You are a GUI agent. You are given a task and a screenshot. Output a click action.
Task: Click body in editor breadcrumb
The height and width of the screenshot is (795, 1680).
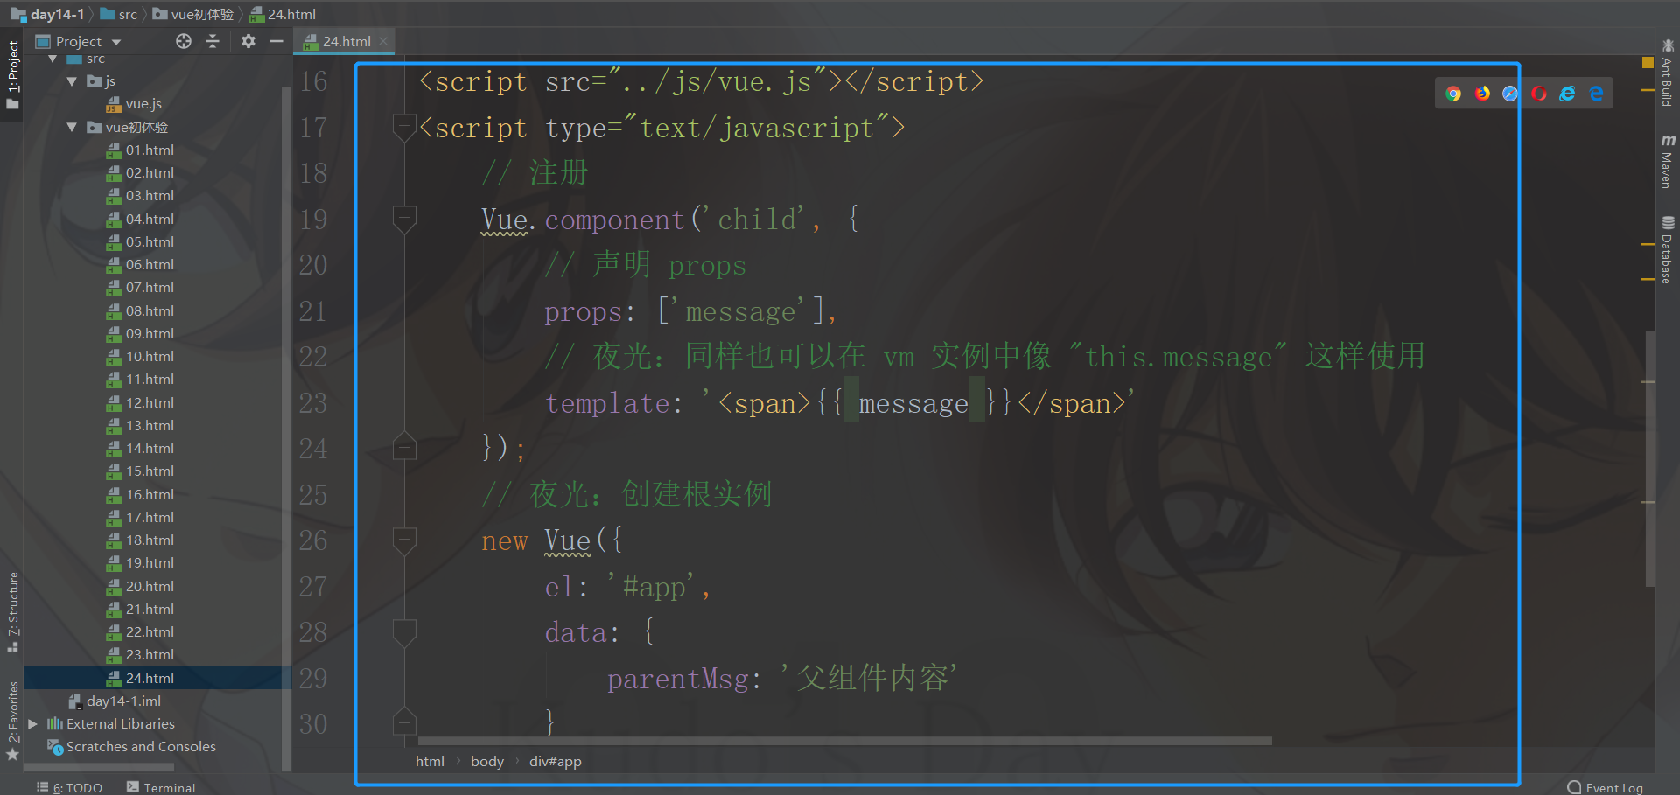click(x=487, y=761)
